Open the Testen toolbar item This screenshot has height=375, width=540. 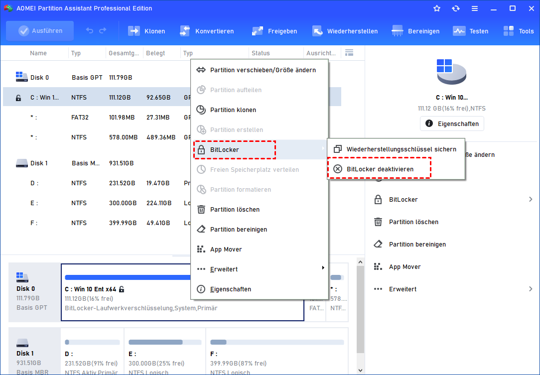click(x=470, y=31)
